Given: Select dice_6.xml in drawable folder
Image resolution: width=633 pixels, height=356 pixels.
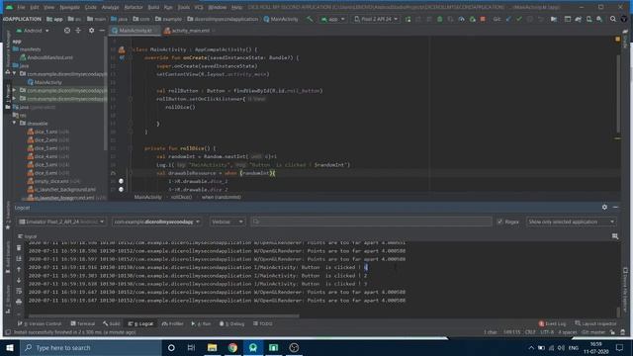Looking at the screenshot, I should click(47, 173).
